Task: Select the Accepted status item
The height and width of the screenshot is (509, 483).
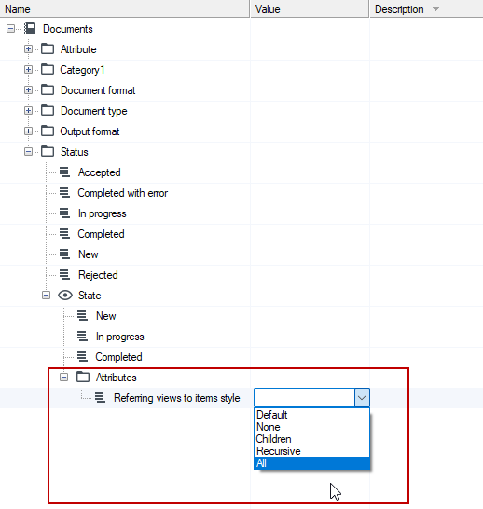Action: (100, 172)
